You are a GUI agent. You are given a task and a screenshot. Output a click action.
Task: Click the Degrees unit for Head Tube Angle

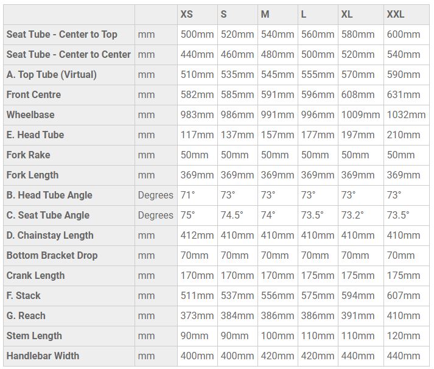[156, 195]
